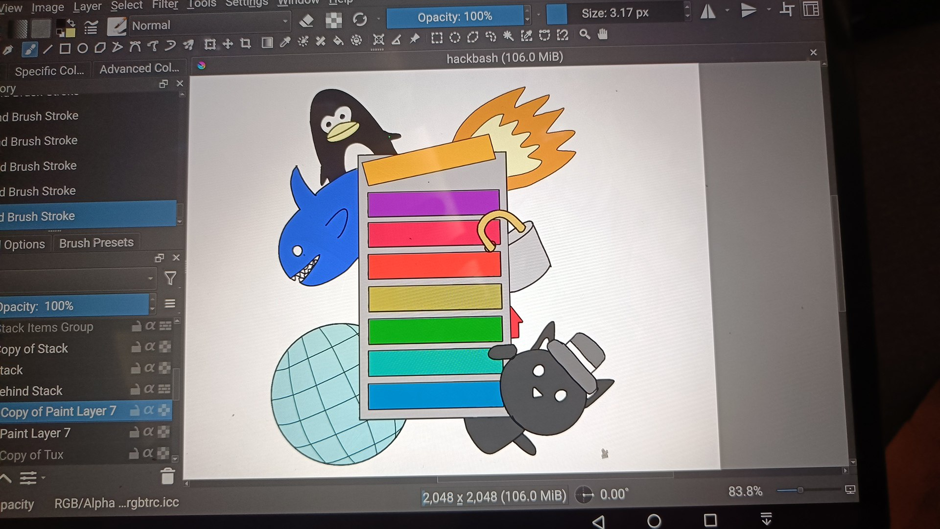Open the brush preset filter funnel
Screen dimensions: 940x529
(x=170, y=278)
